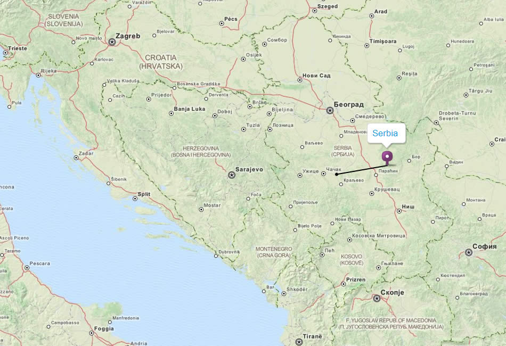Click the Нови Сад city marker
This screenshot has width=506, height=346.
(x=300, y=80)
